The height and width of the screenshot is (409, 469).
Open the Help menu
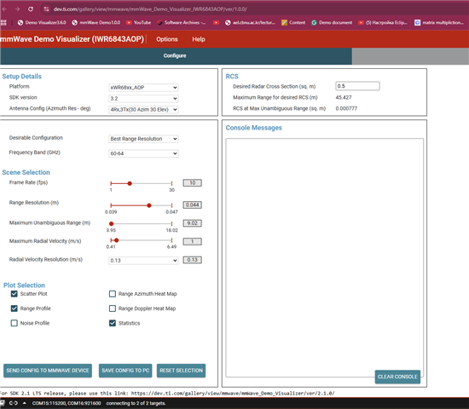click(x=199, y=39)
